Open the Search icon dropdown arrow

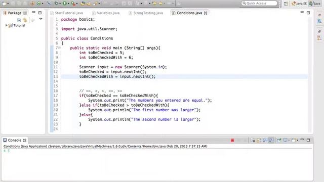coord(99,4)
